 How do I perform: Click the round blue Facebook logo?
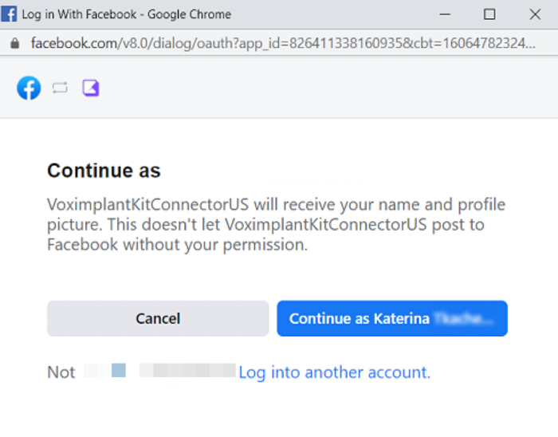[29, 88]
